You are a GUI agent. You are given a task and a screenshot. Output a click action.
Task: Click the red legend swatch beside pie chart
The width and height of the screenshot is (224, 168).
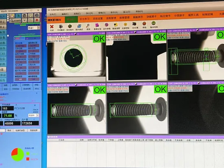point(28,159)
